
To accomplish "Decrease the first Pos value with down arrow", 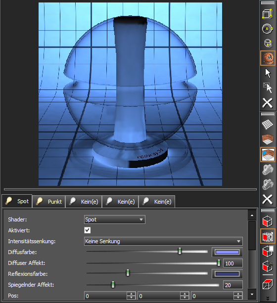I will [x=132, y=298].
